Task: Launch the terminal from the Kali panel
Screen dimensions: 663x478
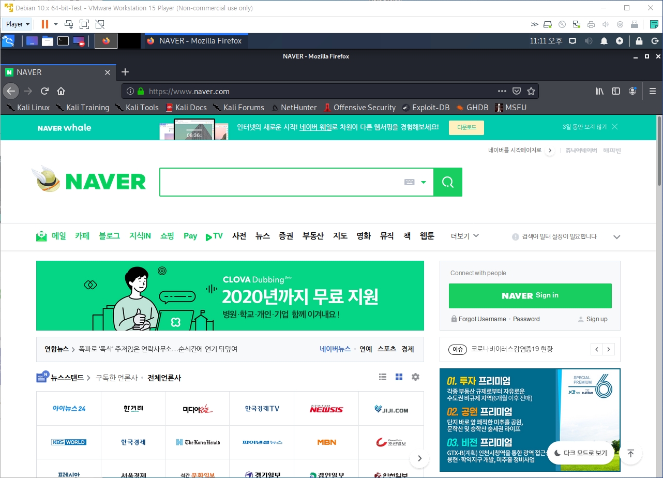Action: [x=63, y=41]
